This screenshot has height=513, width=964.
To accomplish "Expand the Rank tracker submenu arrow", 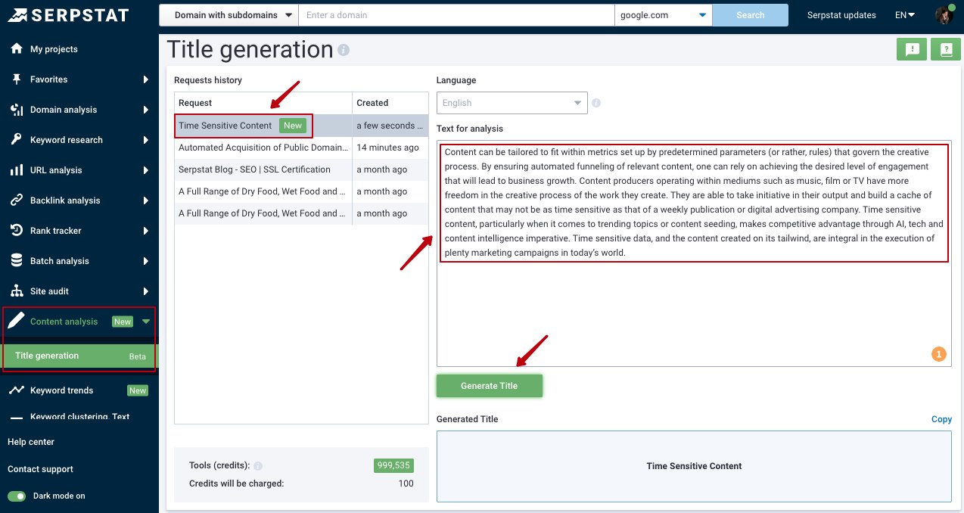I will [146, 231].
